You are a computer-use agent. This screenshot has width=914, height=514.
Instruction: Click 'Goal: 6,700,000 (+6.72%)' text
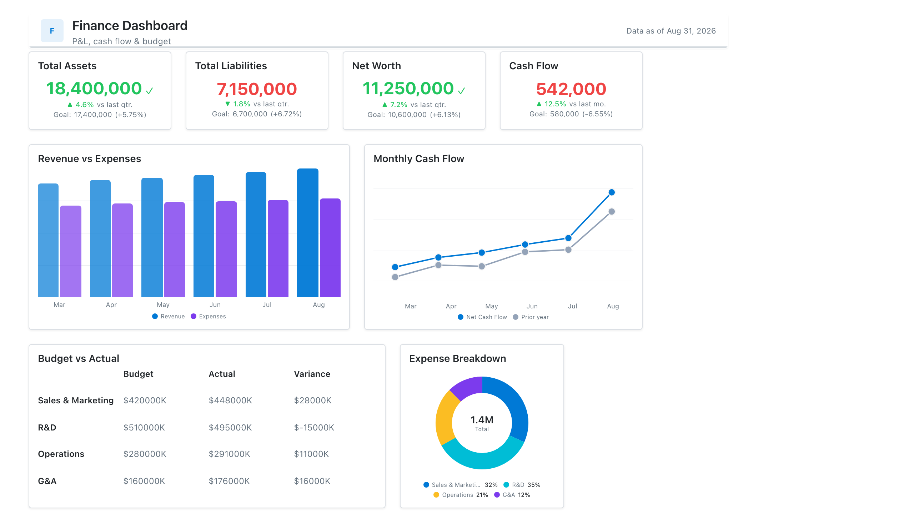(x=257, y=114)
